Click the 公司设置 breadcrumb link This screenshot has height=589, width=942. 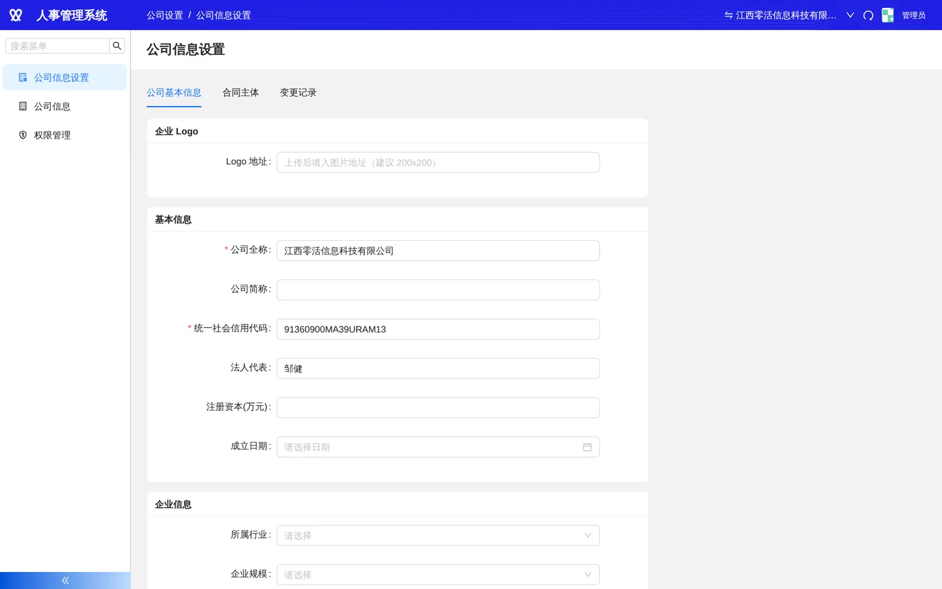165,15
